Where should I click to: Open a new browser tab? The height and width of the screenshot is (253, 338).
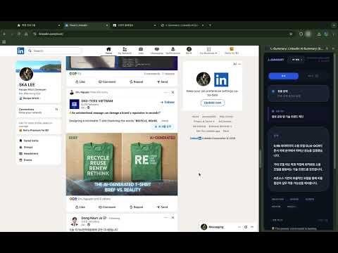[x=210, y=25]
